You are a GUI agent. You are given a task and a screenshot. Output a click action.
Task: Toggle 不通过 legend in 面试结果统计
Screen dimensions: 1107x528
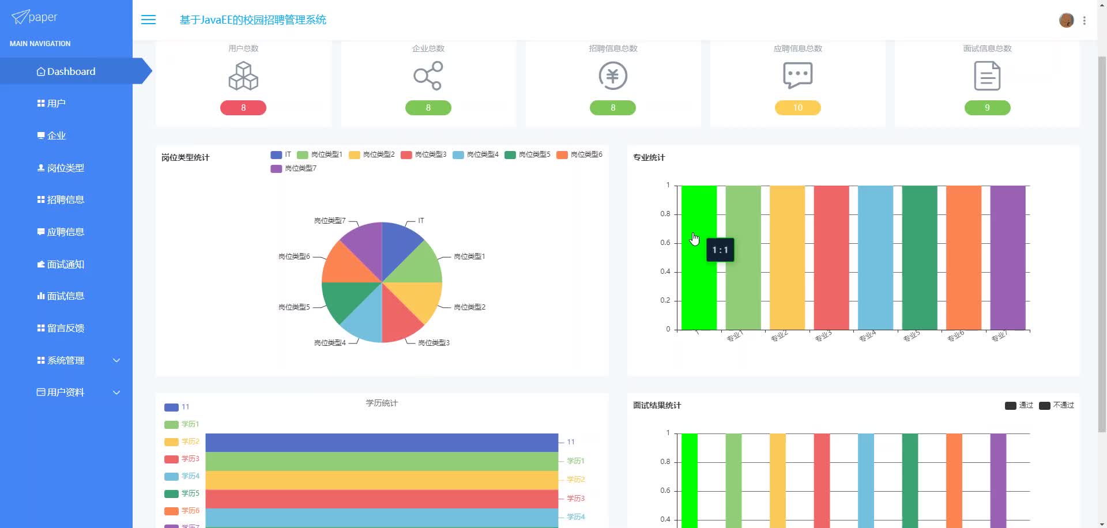click(x=1056, y=405)
